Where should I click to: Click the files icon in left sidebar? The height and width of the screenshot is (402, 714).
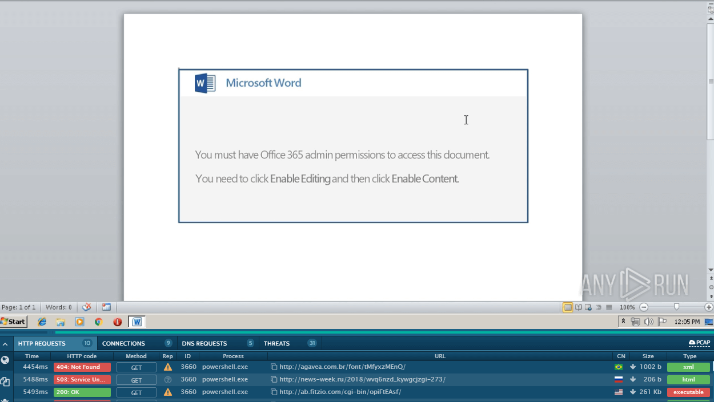(5, 382)
